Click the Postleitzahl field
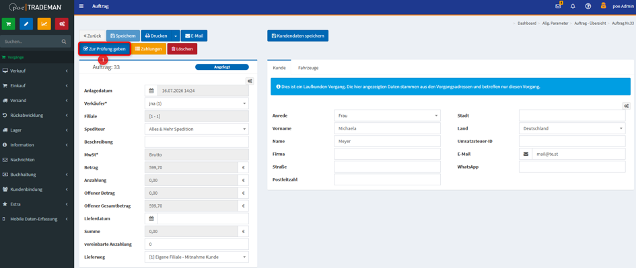This screenshot has width=636, height=268. pyautogui.click(x=388, y=179)
